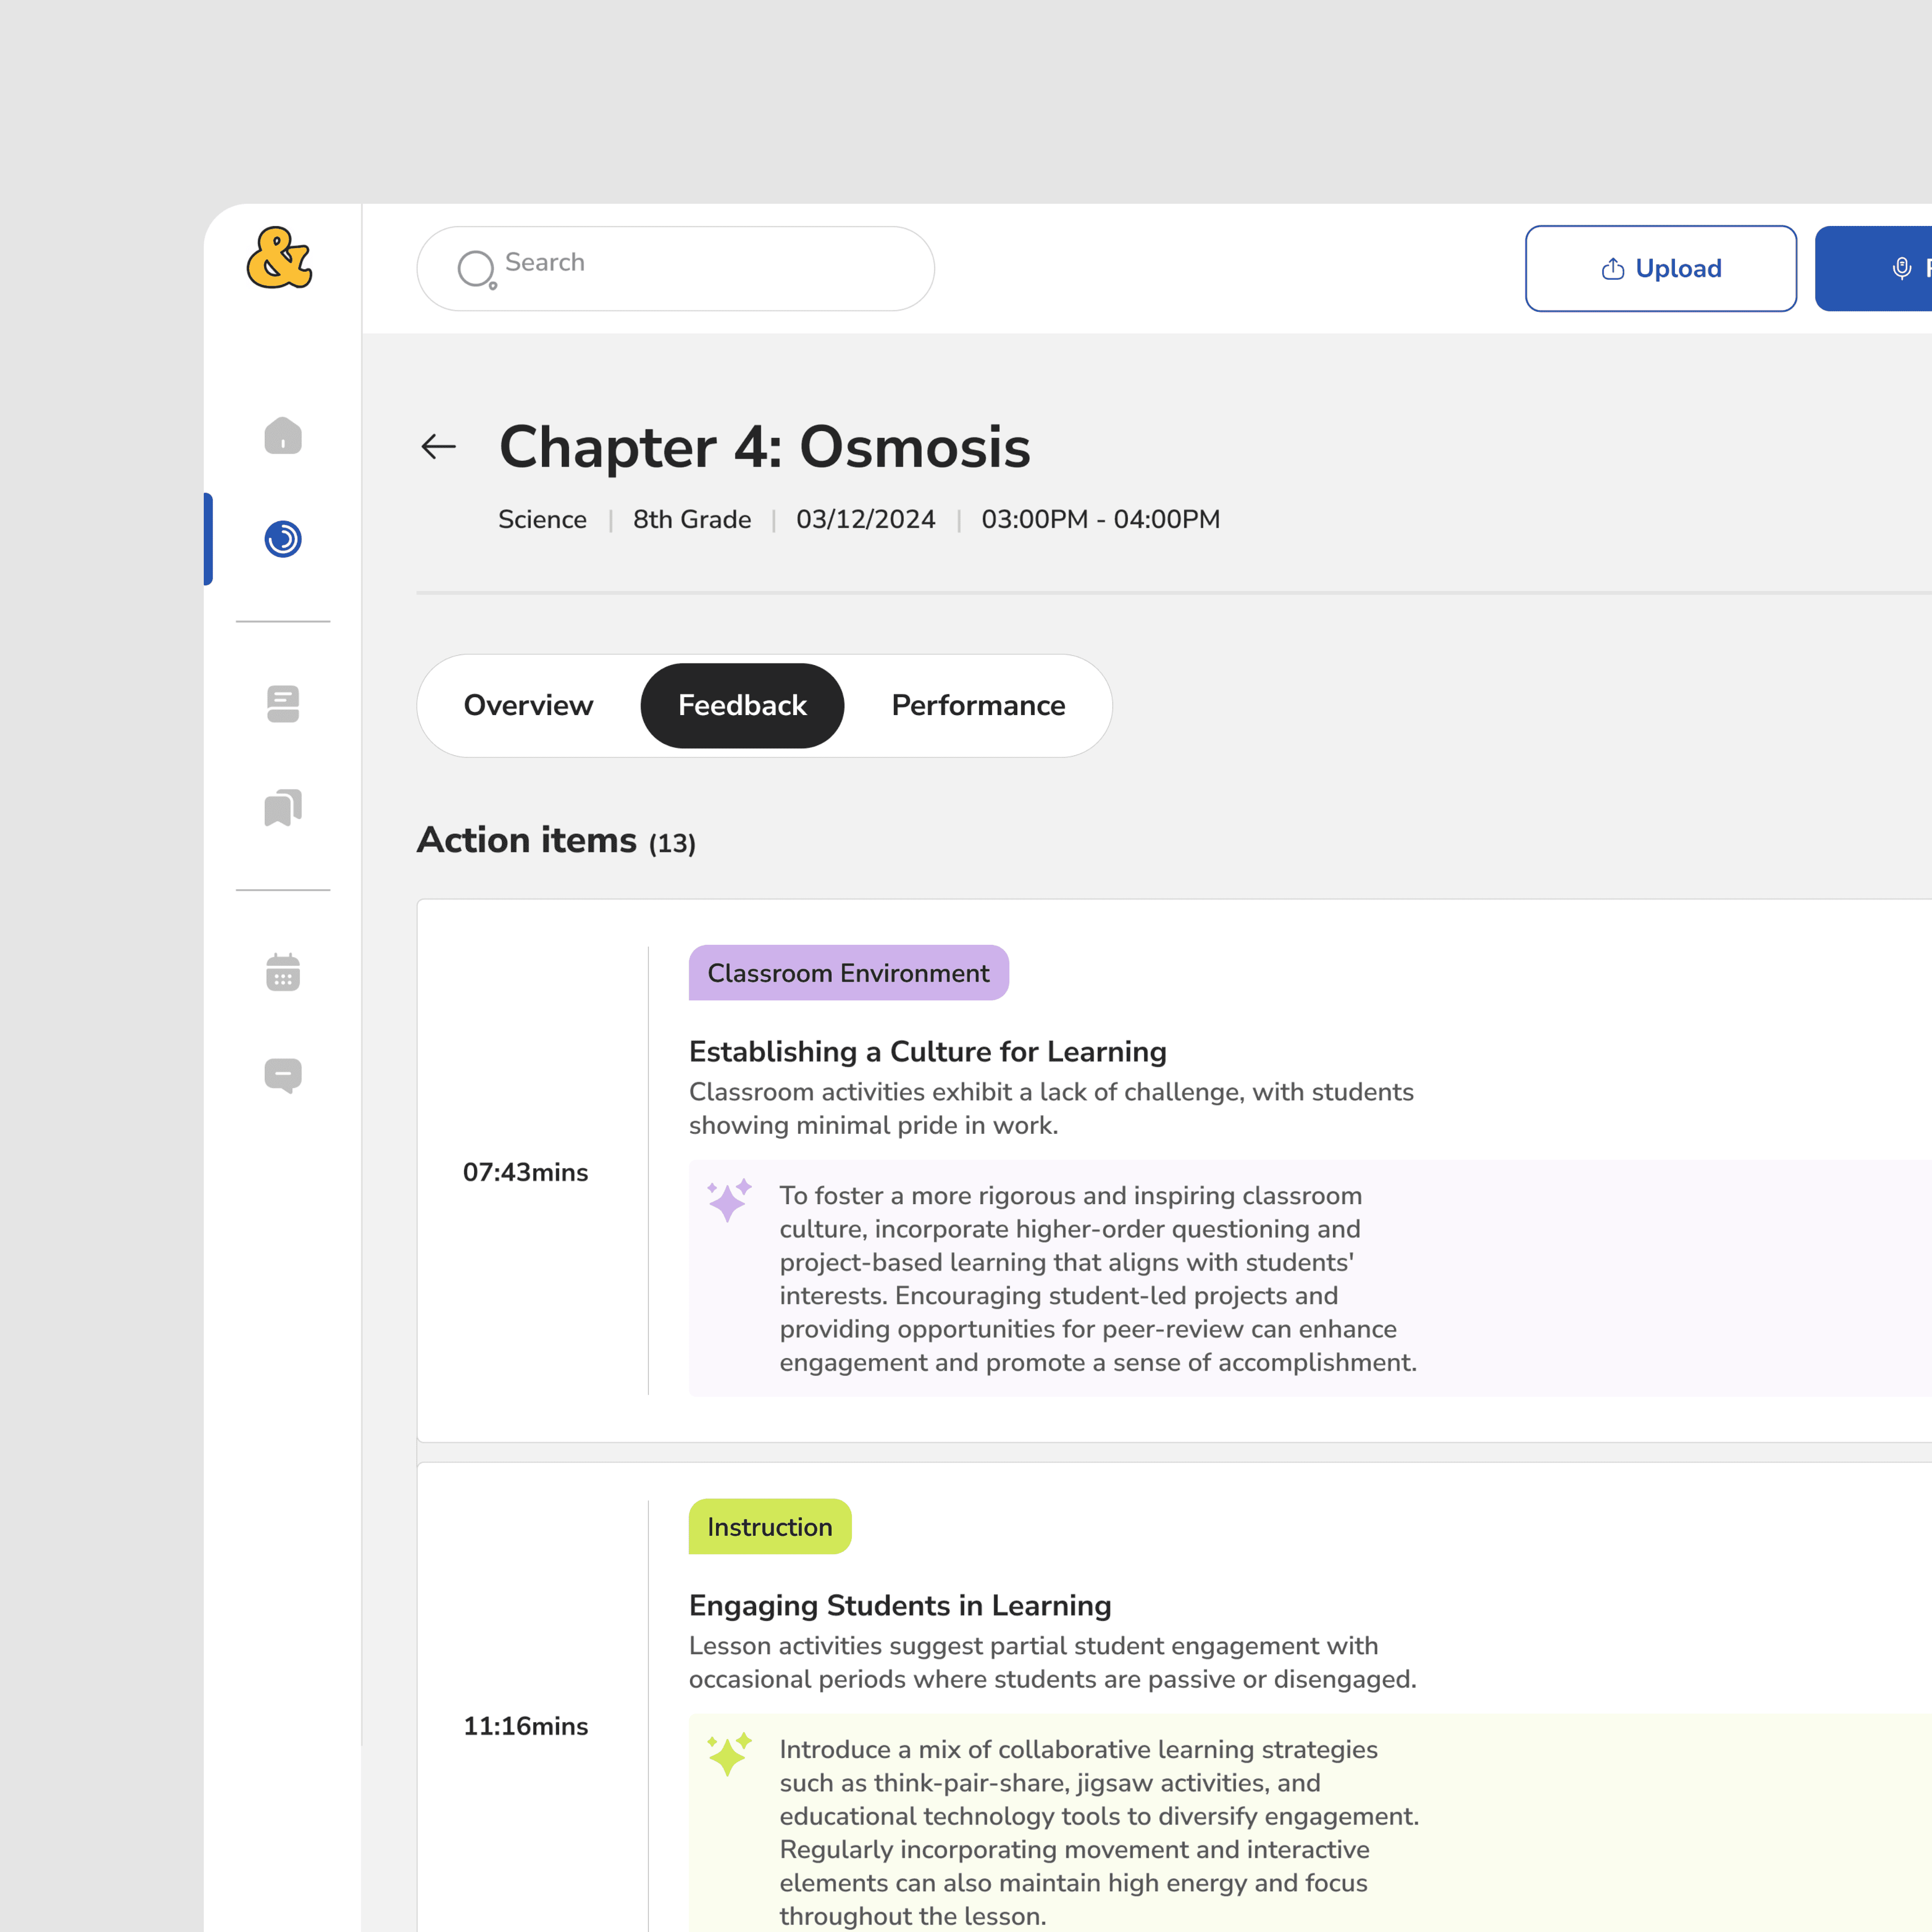The width and height of the screenshot is (1932, 1932).
Task: Click the purple sparkle suggestion icon
Action: 729,1200
